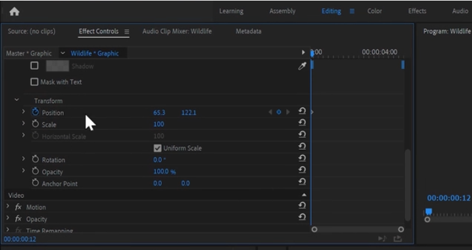Switch to Assembly workspace

282,11
